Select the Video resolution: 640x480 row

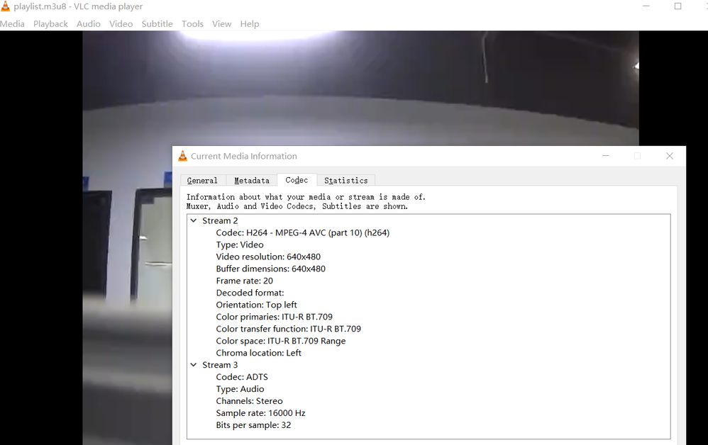(x=268, y=257)
